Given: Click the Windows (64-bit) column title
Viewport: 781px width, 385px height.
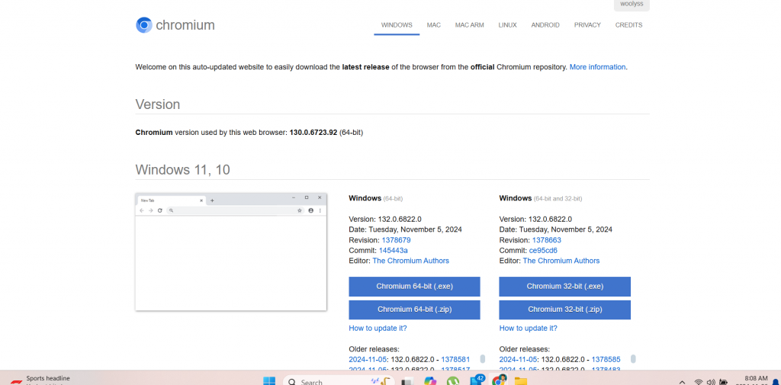Looking at the screenshot, I should point(375,198).
